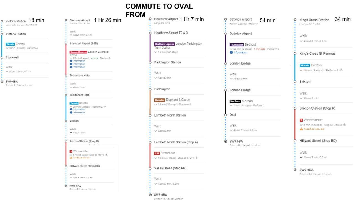Click Victoria line badge in Victoria Station route
Viewport: 354px width, 200px height.
[x=10, y=44]
